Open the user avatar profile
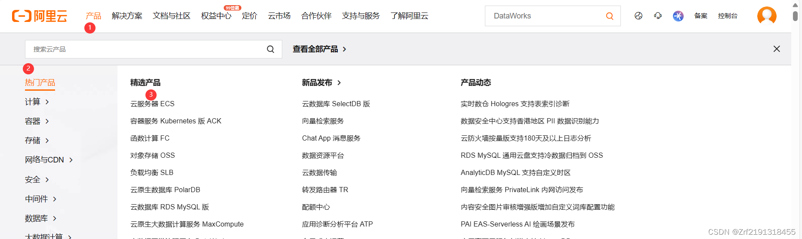 point(767,16)
